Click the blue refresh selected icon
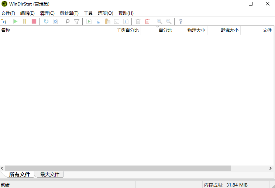Image resolution: width=275 pixels, height=188 pixels. (46, 21)
